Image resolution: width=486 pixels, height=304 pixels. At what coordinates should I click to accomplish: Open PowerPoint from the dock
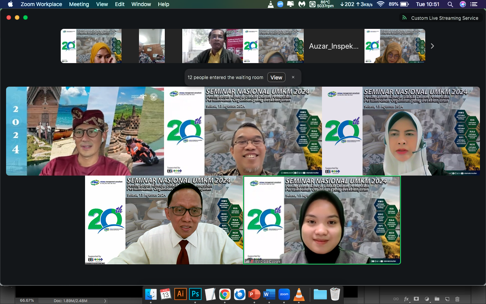tap(254, 294)
